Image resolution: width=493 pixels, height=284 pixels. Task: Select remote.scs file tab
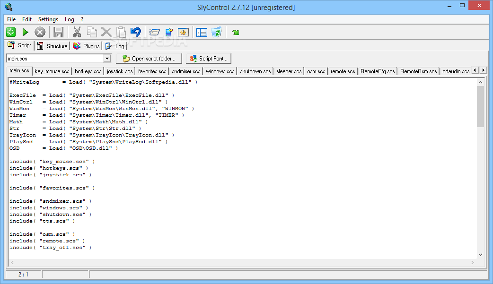click(x=343, y=71)
